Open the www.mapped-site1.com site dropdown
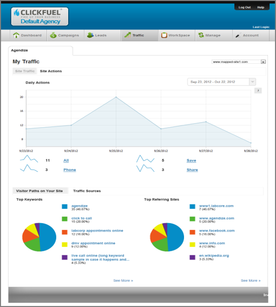This screenshot has height=307, width=276. pos(239,62)
